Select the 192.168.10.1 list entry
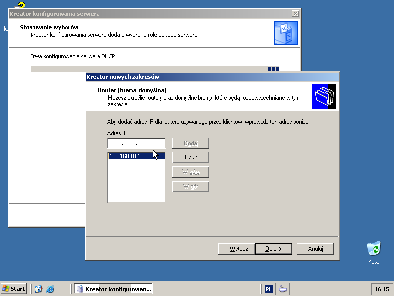 click(x=137, y=156)
